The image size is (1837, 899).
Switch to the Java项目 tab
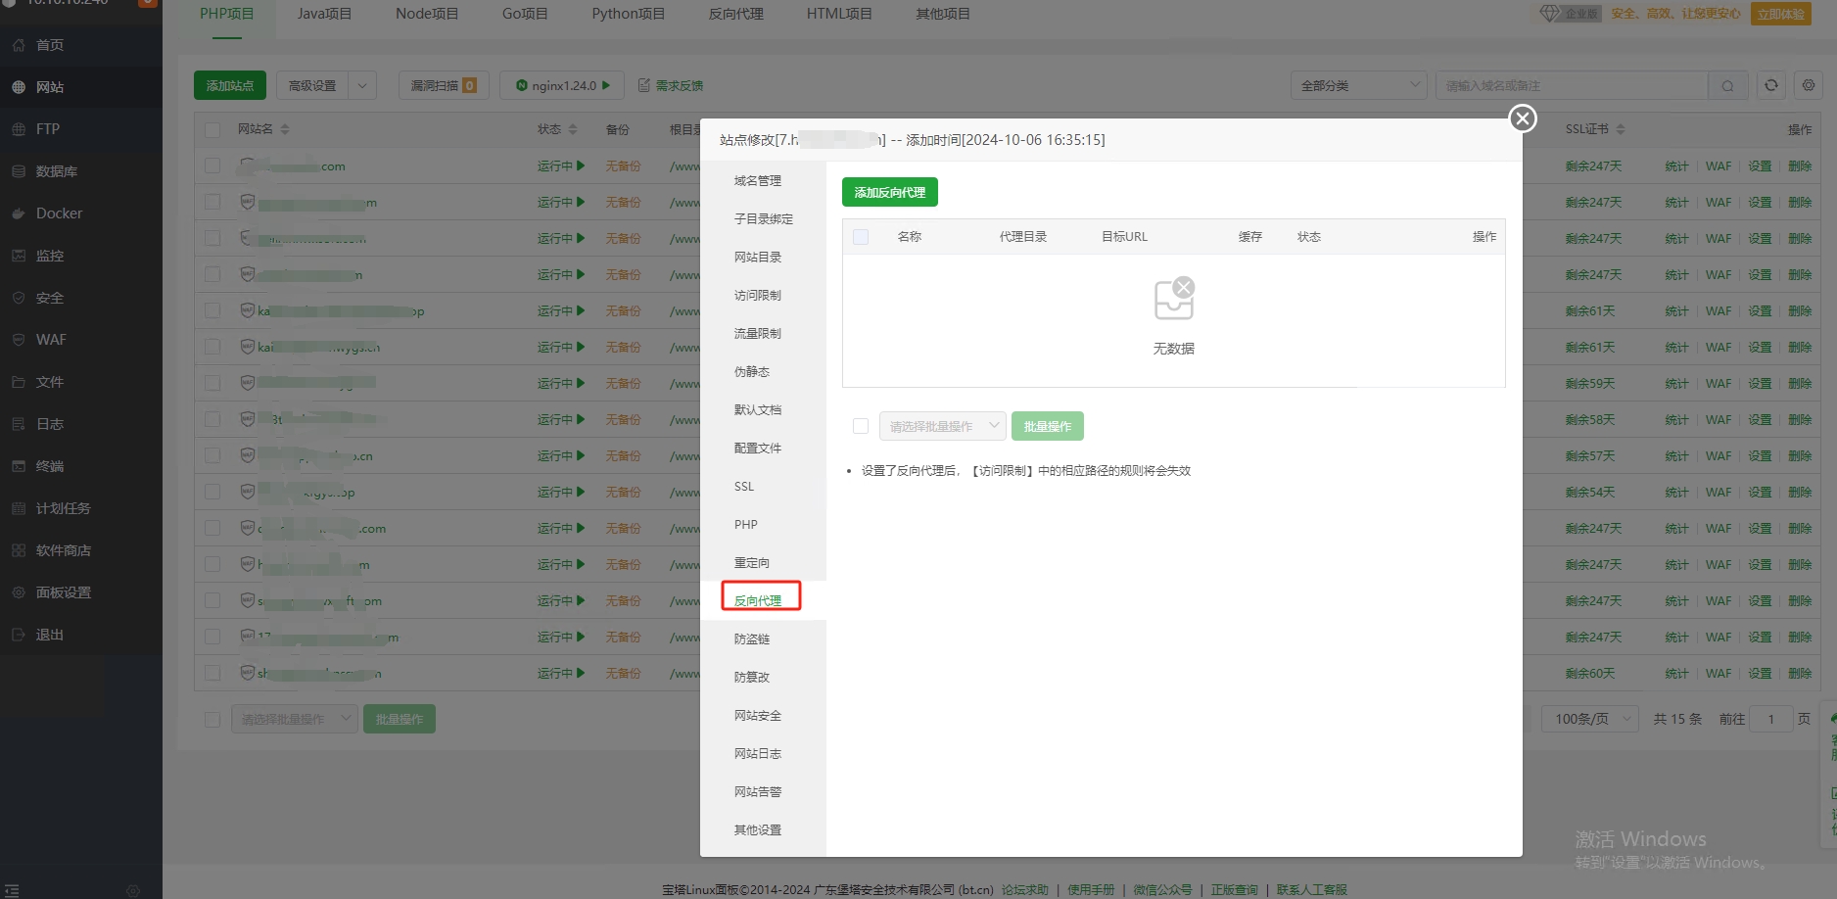[x=325, y=14]
